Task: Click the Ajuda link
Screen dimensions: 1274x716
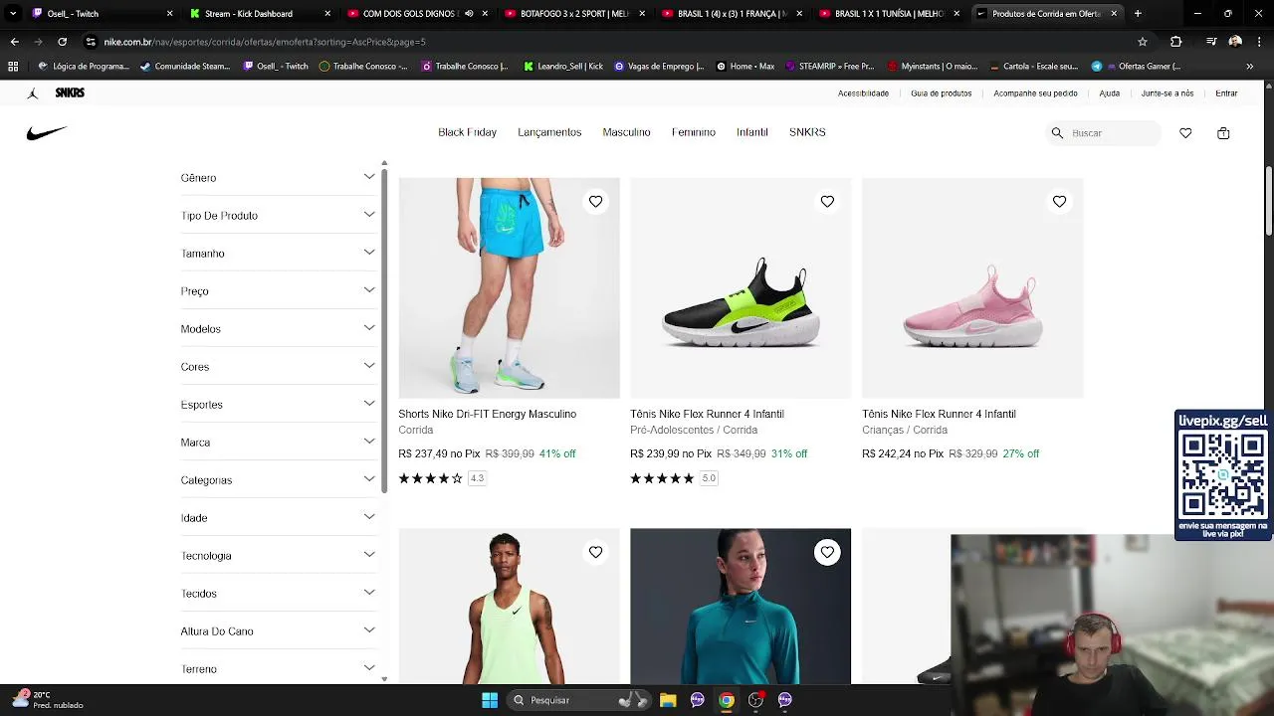Action: coord(1109,93)
